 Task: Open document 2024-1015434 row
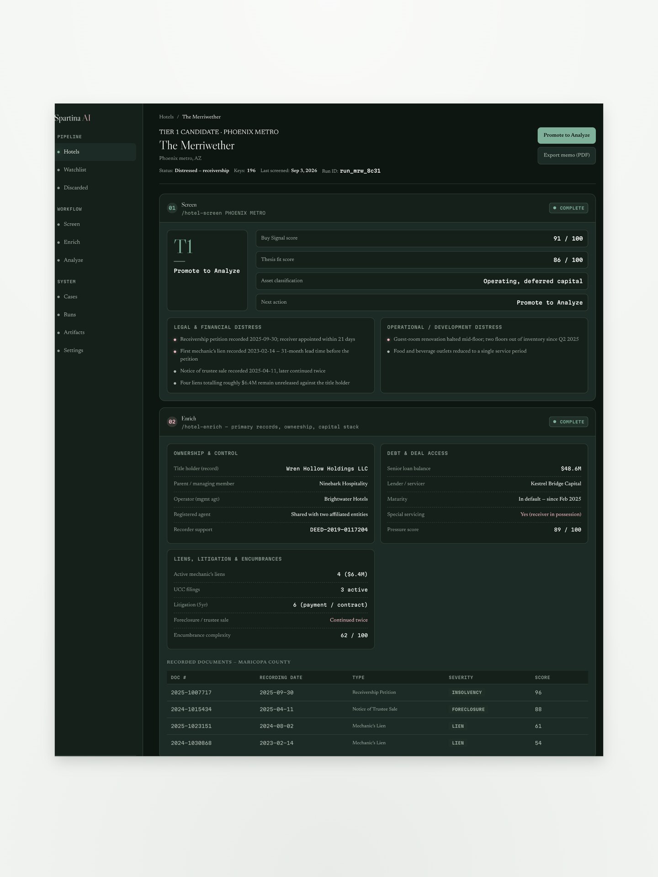coord(377,710)
